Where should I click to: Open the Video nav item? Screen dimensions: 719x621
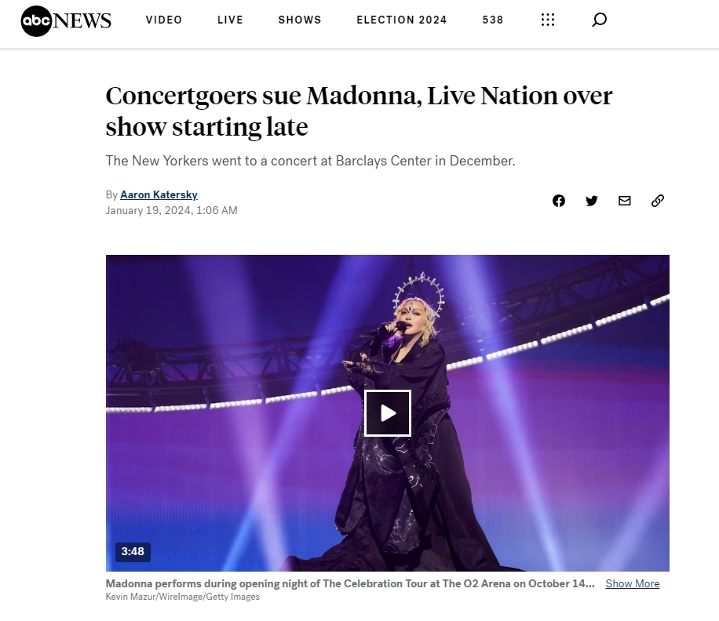pos(164,20)
